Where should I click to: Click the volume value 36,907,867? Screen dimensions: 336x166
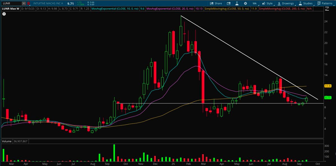(x=20, y=141)
